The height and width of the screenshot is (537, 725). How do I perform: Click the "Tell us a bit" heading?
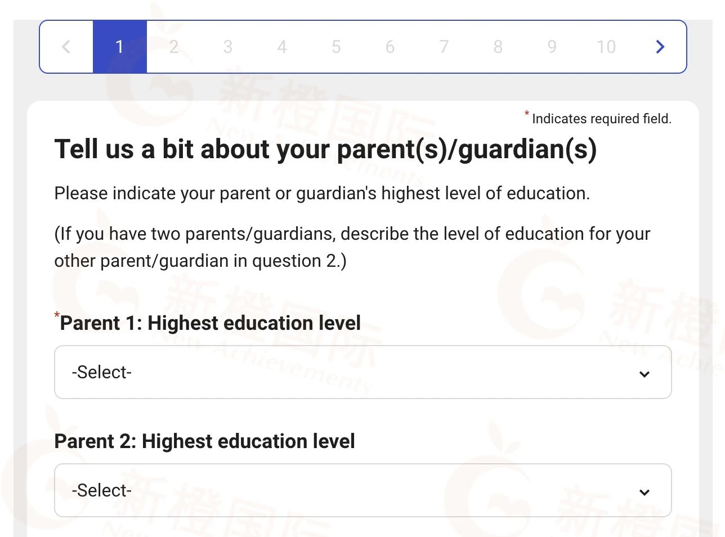[x=325, y=150]
